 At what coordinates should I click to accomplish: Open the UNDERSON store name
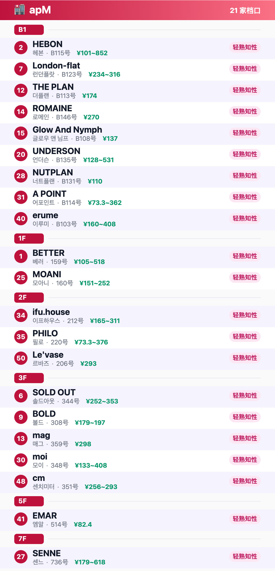coord(57,151)
